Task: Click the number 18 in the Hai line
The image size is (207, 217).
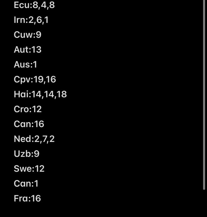Action: [62, 94]
